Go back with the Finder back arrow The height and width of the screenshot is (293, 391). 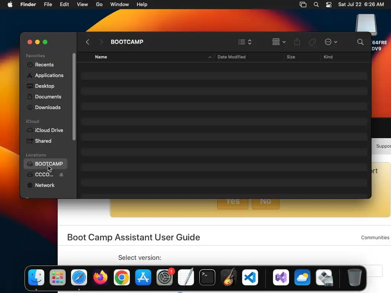(x=87, y=42)
